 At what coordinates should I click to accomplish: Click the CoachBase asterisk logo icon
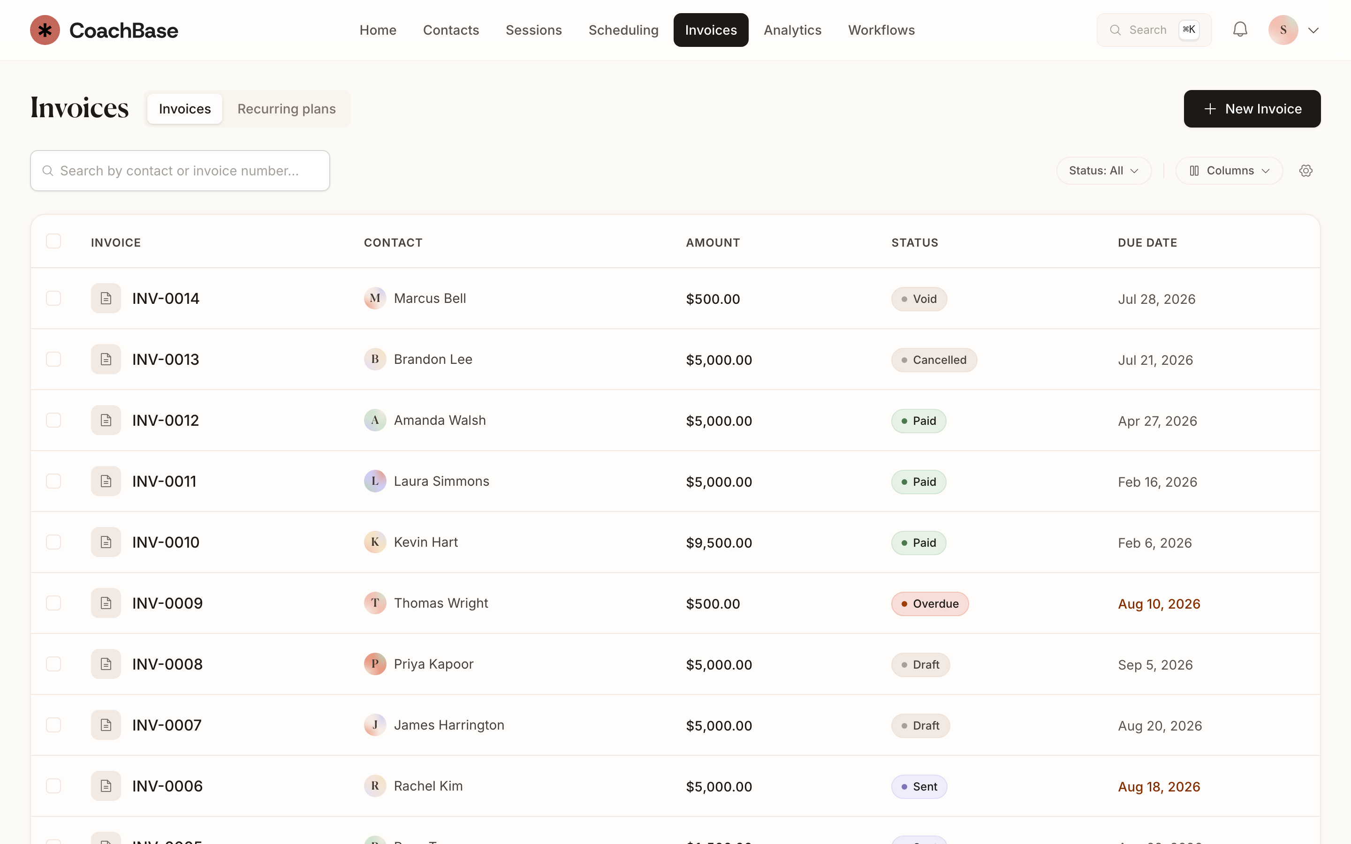[x=45, y=30]
